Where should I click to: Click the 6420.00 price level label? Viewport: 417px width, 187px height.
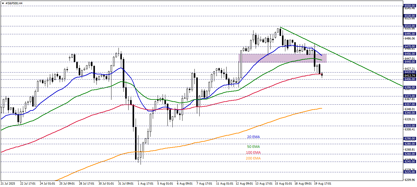(x=410, y=72)
